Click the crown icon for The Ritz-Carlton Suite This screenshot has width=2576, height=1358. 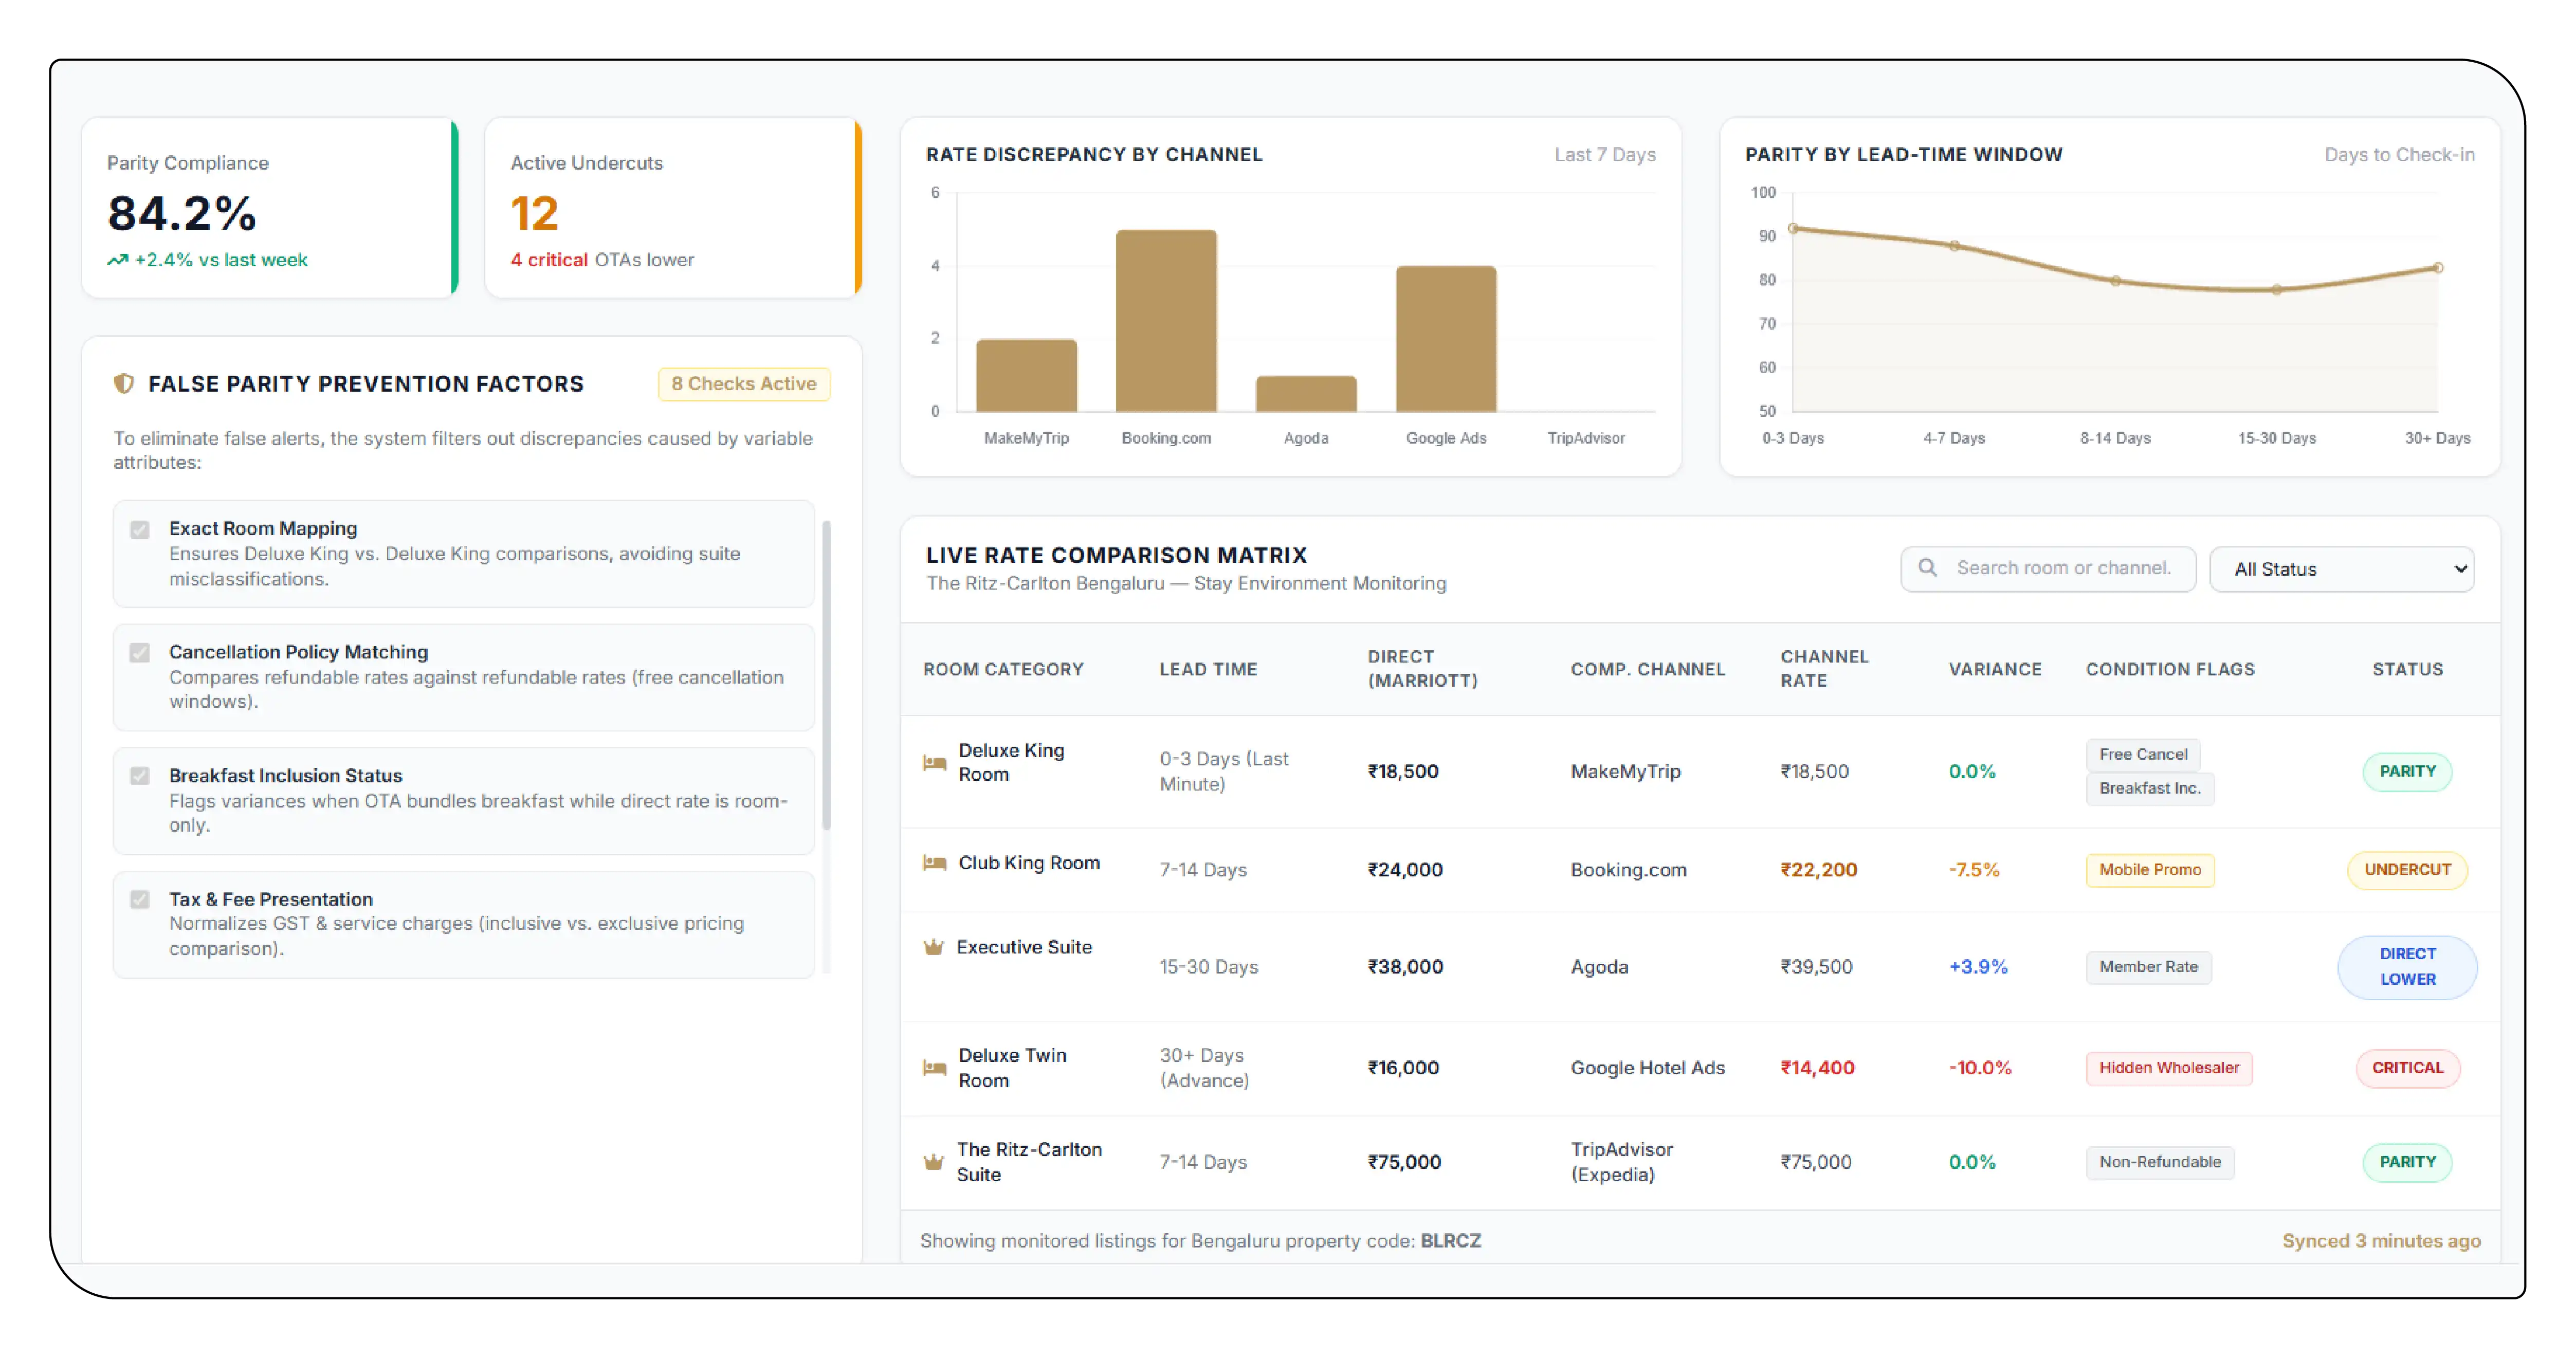933,1162
